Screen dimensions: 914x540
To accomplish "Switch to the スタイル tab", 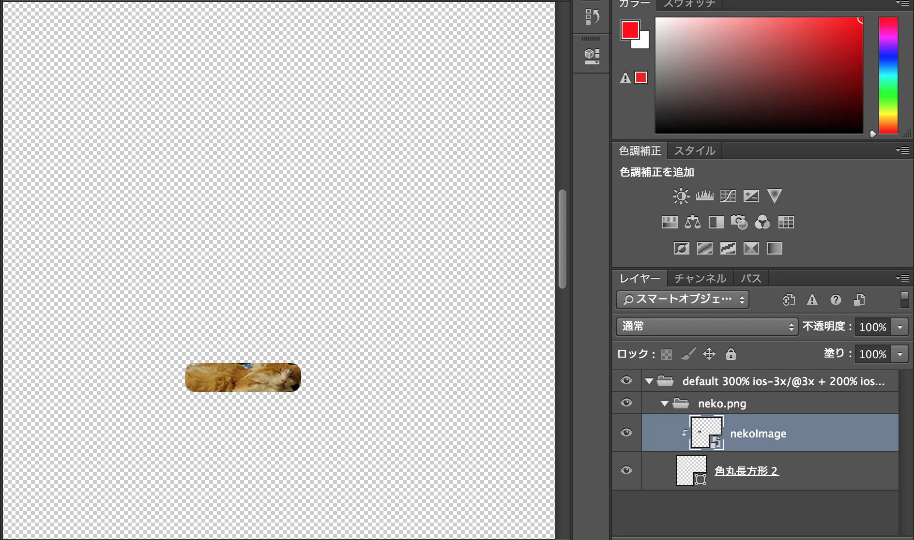I will pyautogui.click(x=695, y=150).
